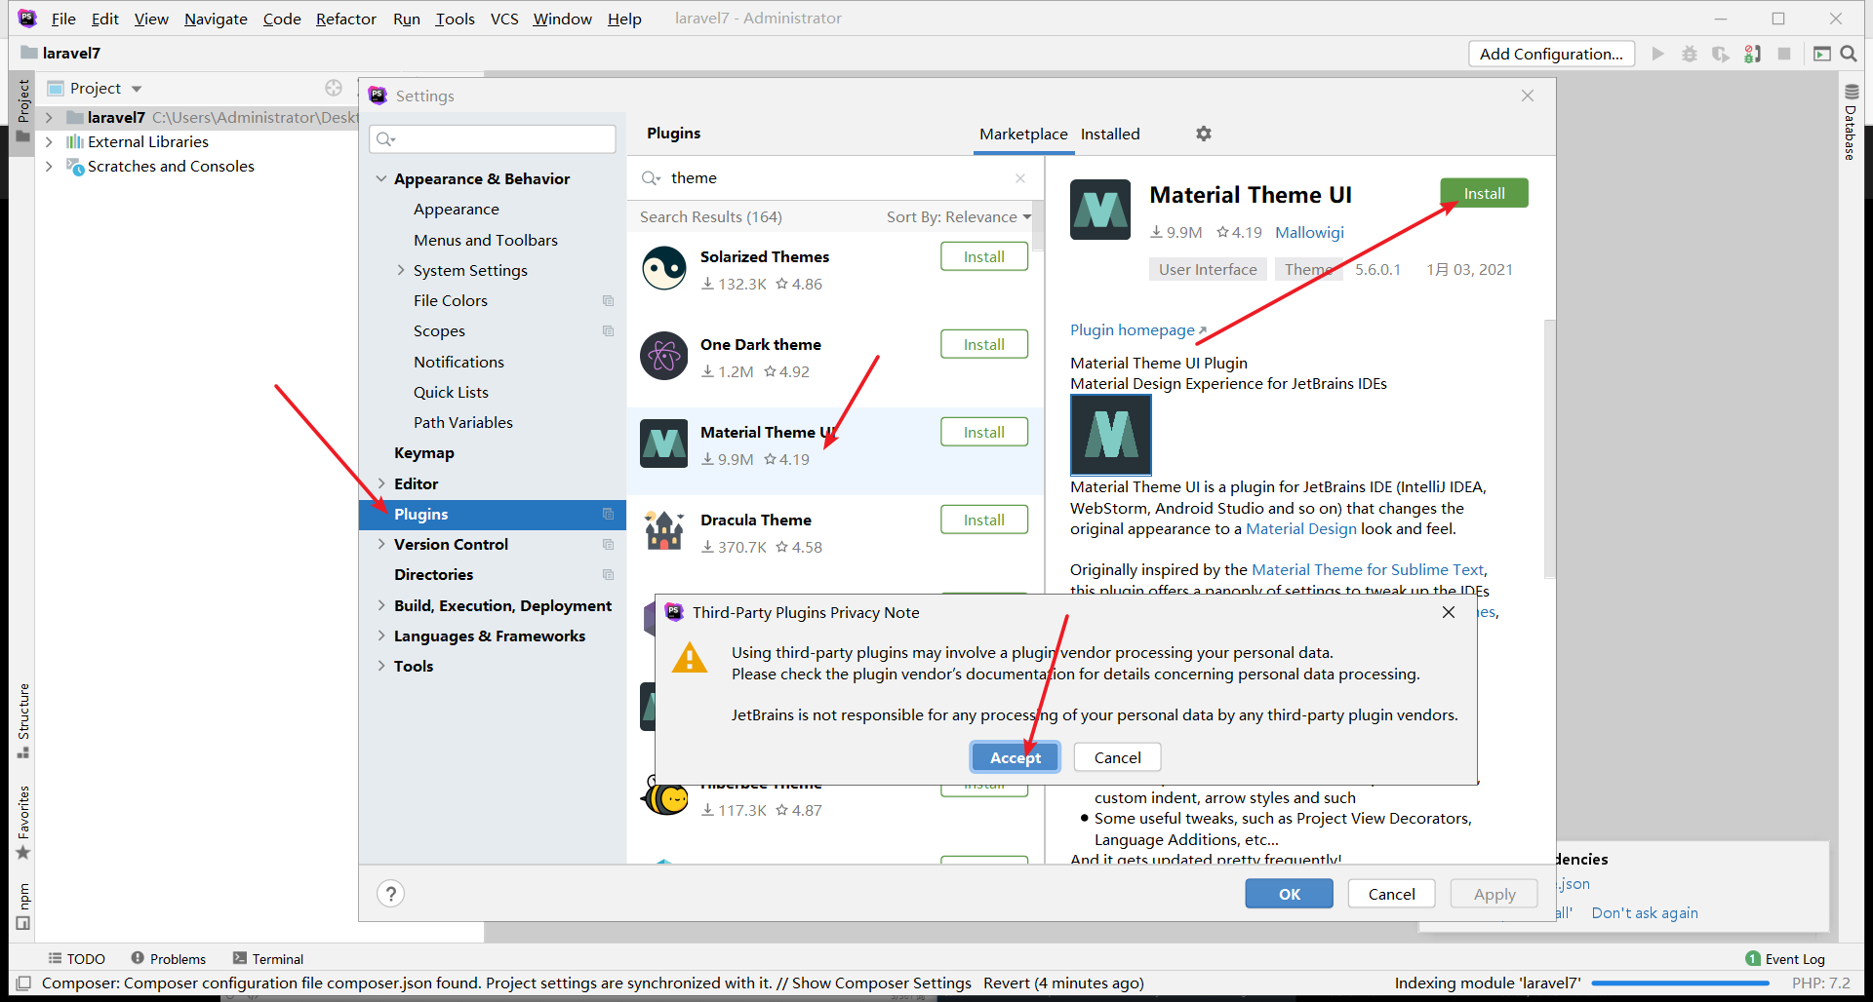1873x1002 pixels.
Task: Expand the laravel7 project folder
Action: click(x=49, y=117)
